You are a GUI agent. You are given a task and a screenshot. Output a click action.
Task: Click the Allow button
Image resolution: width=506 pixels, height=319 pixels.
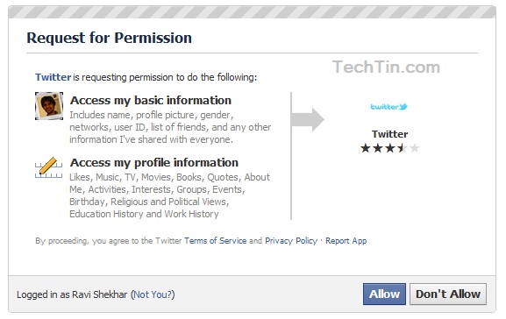(384, 294)
